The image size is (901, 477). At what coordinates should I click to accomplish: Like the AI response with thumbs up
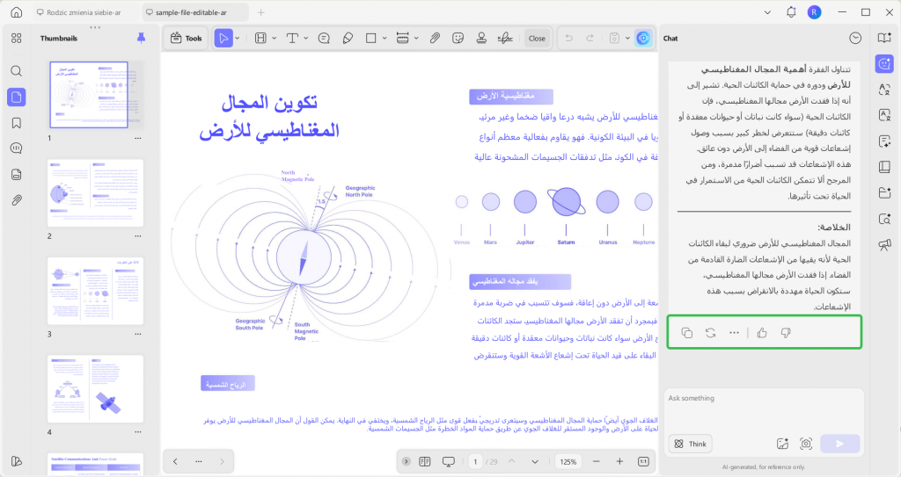coord(763,333)
